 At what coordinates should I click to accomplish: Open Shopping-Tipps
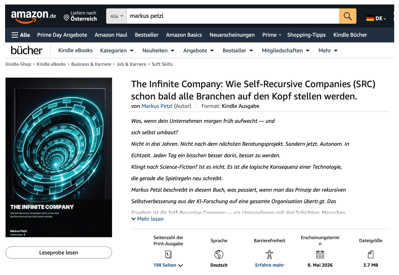click(x=306, y=35)
